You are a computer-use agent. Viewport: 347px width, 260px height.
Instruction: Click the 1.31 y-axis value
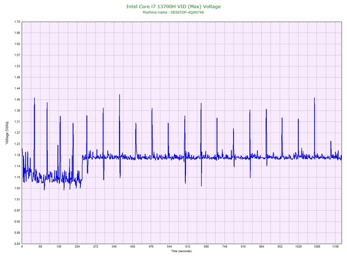(17, 121)
